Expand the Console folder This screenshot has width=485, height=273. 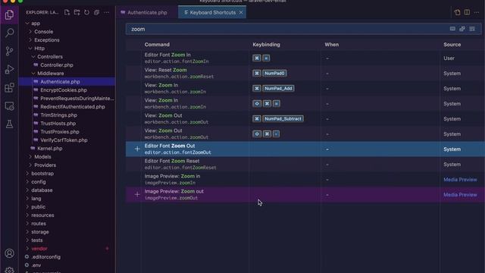click(x=44, y=32)
